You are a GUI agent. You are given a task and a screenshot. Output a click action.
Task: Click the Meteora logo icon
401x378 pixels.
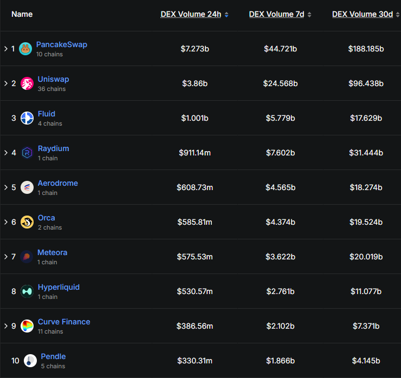tap(27, 257)
